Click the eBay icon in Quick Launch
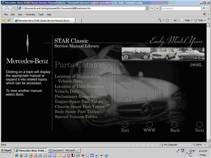Image resolution: width=211 pixels, height=158 pixels. 102,156
